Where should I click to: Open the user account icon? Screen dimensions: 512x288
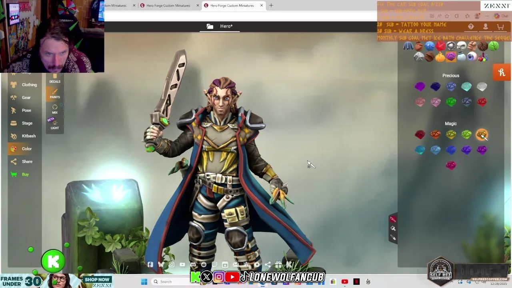486,27
